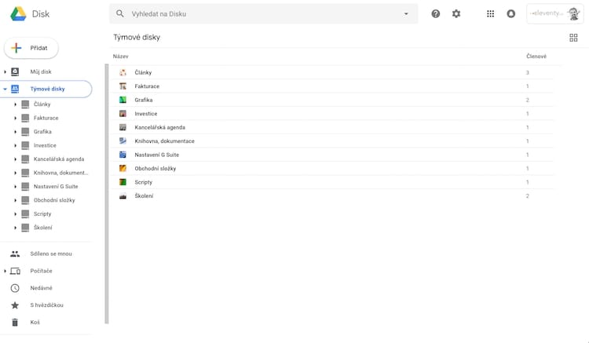
Task: Click the Vyhledat na Disku search field
Action: click(x=259, y=14)
